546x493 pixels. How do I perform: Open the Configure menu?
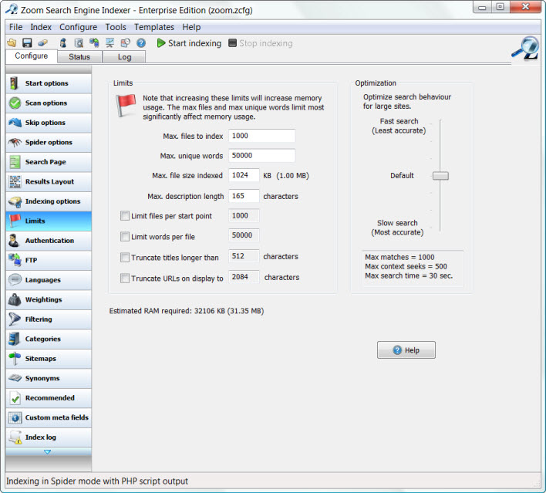coord(78,27)
